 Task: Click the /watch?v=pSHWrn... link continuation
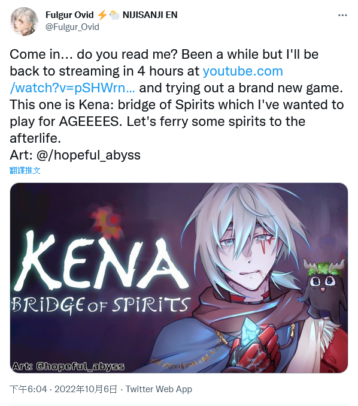pyautogui.click(x=72, y=88)
